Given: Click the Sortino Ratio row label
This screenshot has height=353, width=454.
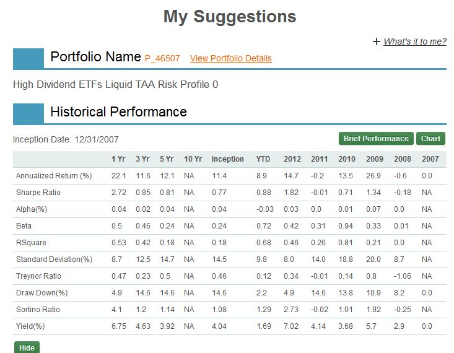Looking at the screenshot, I should pyautogui.click(x=38, y=310).
